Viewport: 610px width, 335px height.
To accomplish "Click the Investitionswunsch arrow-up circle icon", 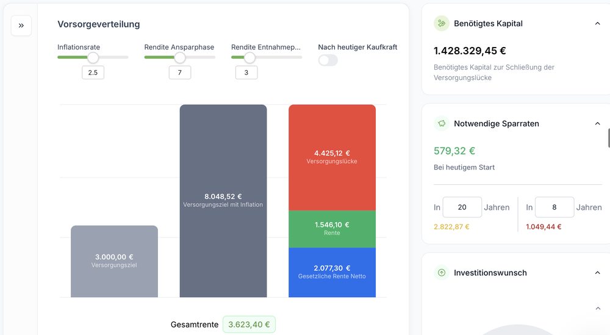I will pos(442,273).
